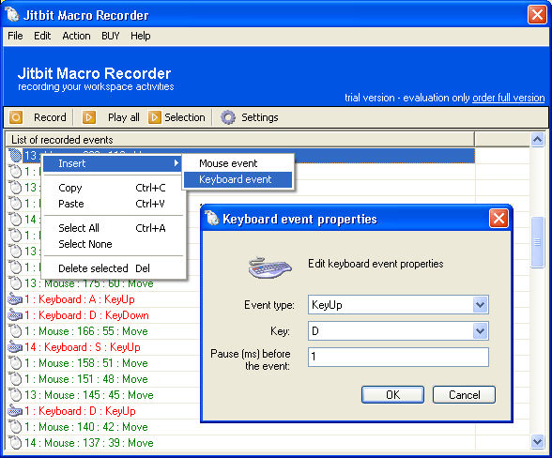Viewport: 552px width, 458px height.
Task: Choose Keyboard event from submenu
Action: point(238,179)
